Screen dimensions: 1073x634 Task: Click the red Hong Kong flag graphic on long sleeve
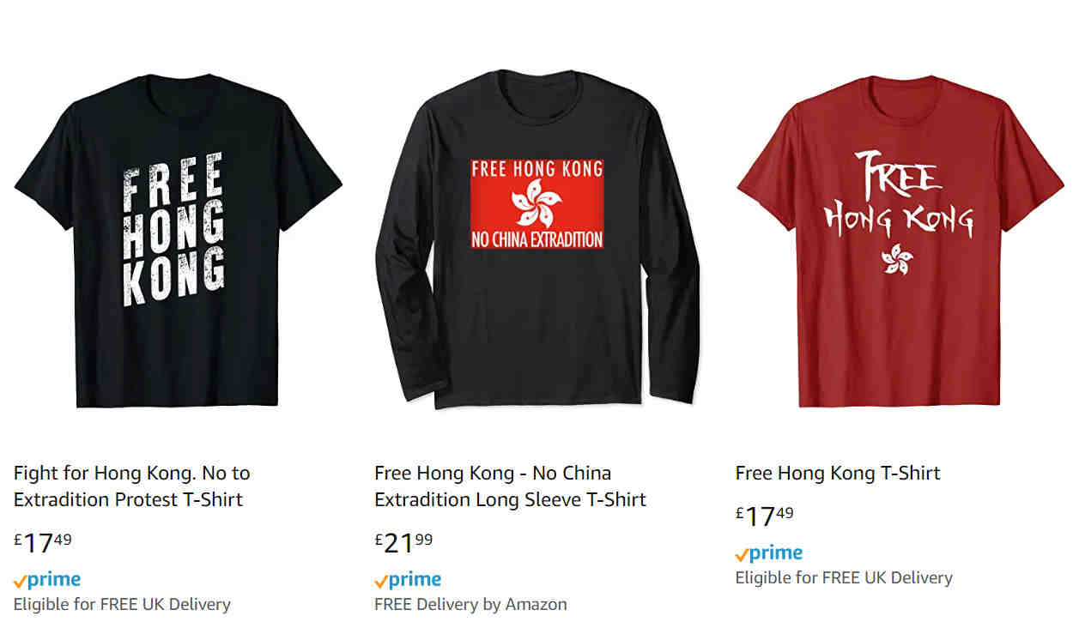(x=537, y=203)
